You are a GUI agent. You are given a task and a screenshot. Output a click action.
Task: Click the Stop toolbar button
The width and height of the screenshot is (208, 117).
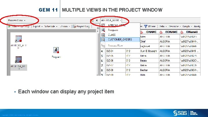click(x=25, y=26)
